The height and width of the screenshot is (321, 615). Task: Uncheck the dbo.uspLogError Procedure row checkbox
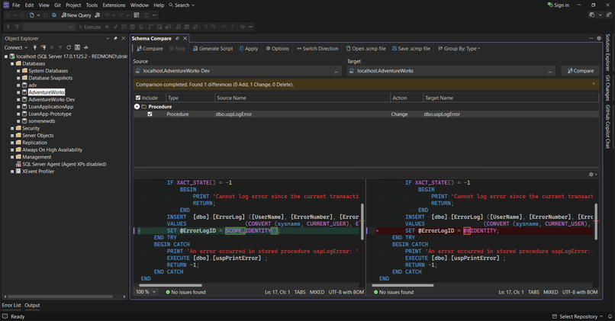(150, 114)
